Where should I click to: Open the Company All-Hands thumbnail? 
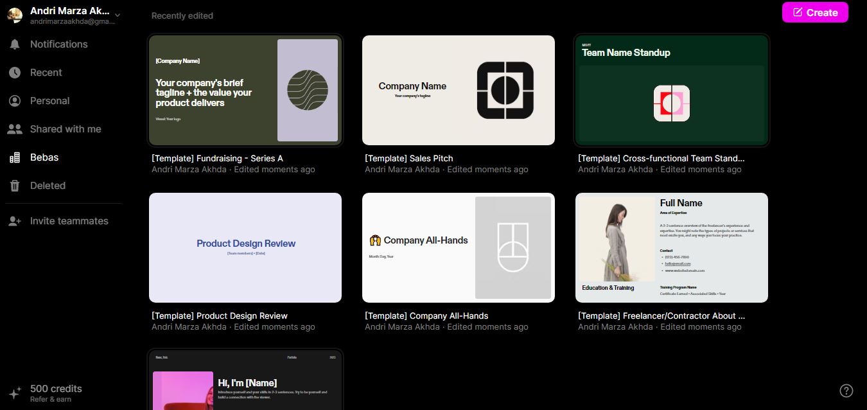click(459, 247)
